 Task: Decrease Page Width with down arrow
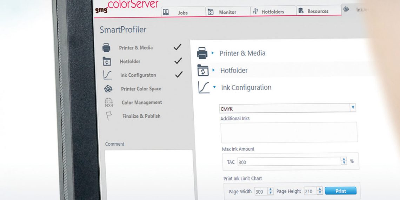(x=271, y=193)
